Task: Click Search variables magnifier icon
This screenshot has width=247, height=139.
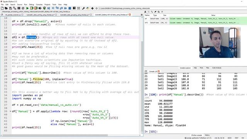Action: (x=159, y=12)
